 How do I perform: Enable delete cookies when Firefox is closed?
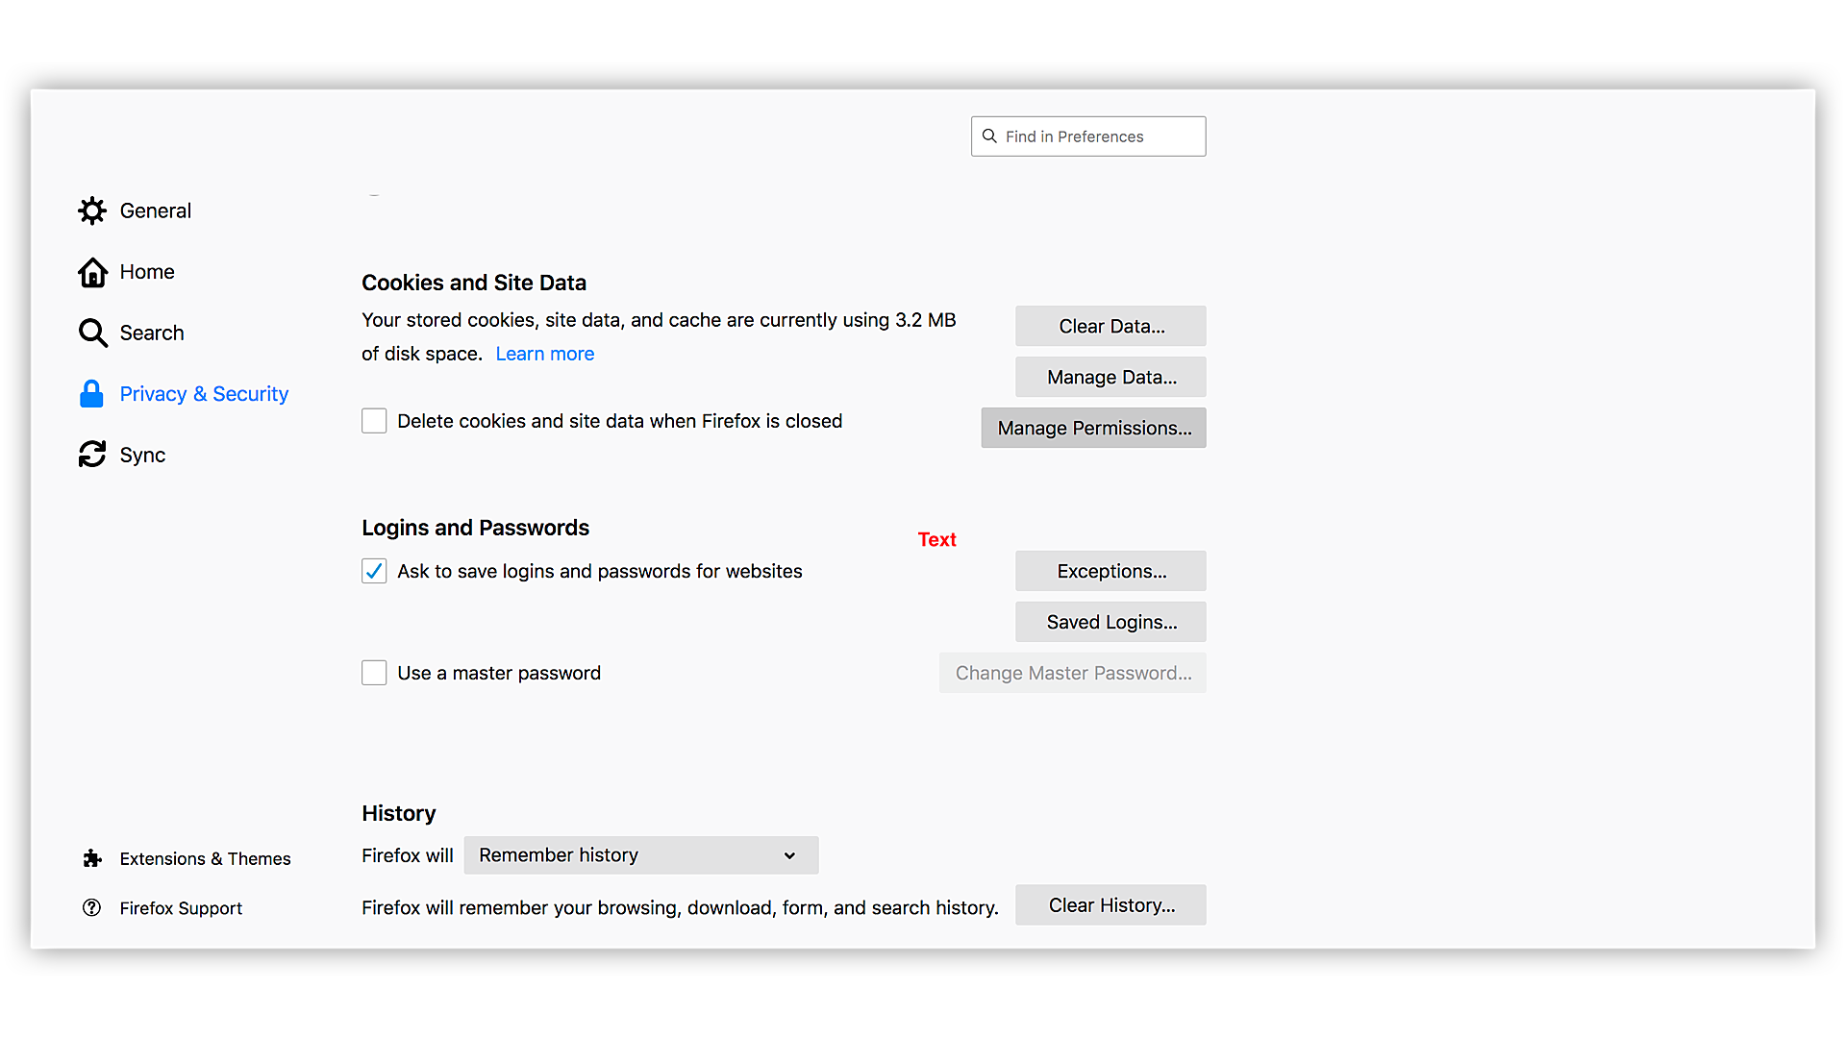tap(374, 421)
